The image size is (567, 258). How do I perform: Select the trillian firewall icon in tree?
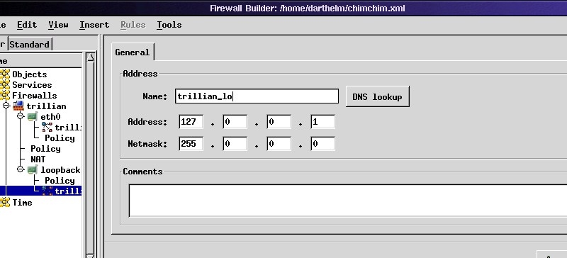[18, 106]
